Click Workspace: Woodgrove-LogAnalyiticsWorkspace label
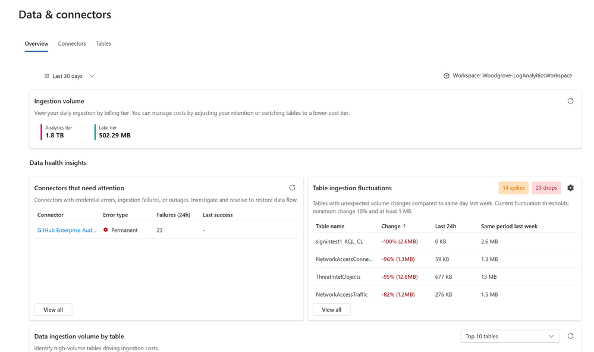Screen dimensions: 594x352 point(512,76)
